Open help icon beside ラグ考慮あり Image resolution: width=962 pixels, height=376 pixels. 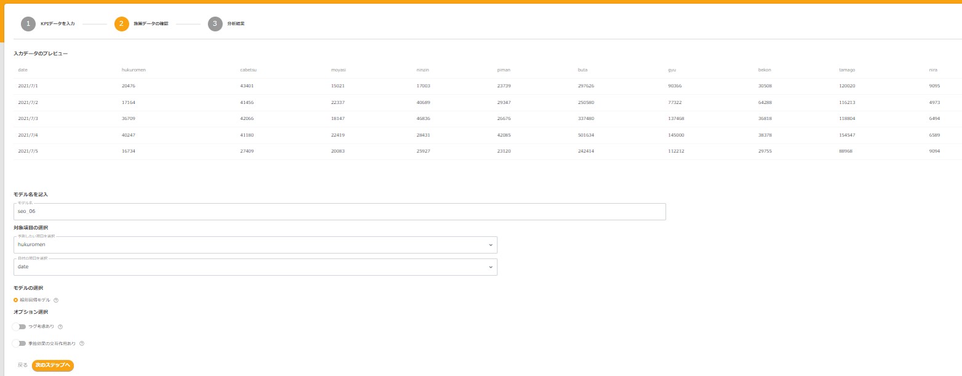click(x=60, y=327)
